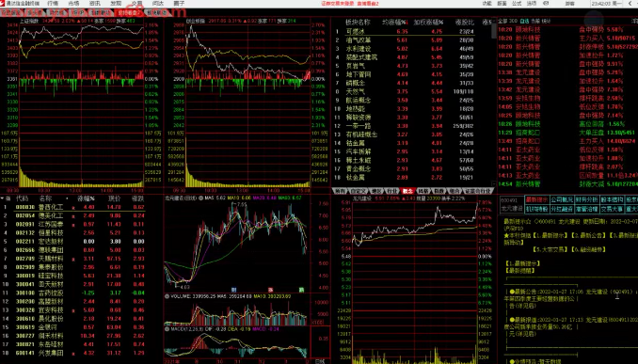Screen dimensions: 638x364
Task: Select the highlighted red layout tab in top tab row
Action: coord(129,12)
